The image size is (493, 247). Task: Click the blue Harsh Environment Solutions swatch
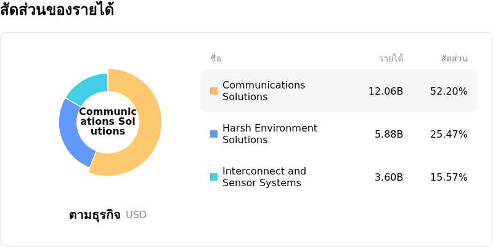point(214,134)
